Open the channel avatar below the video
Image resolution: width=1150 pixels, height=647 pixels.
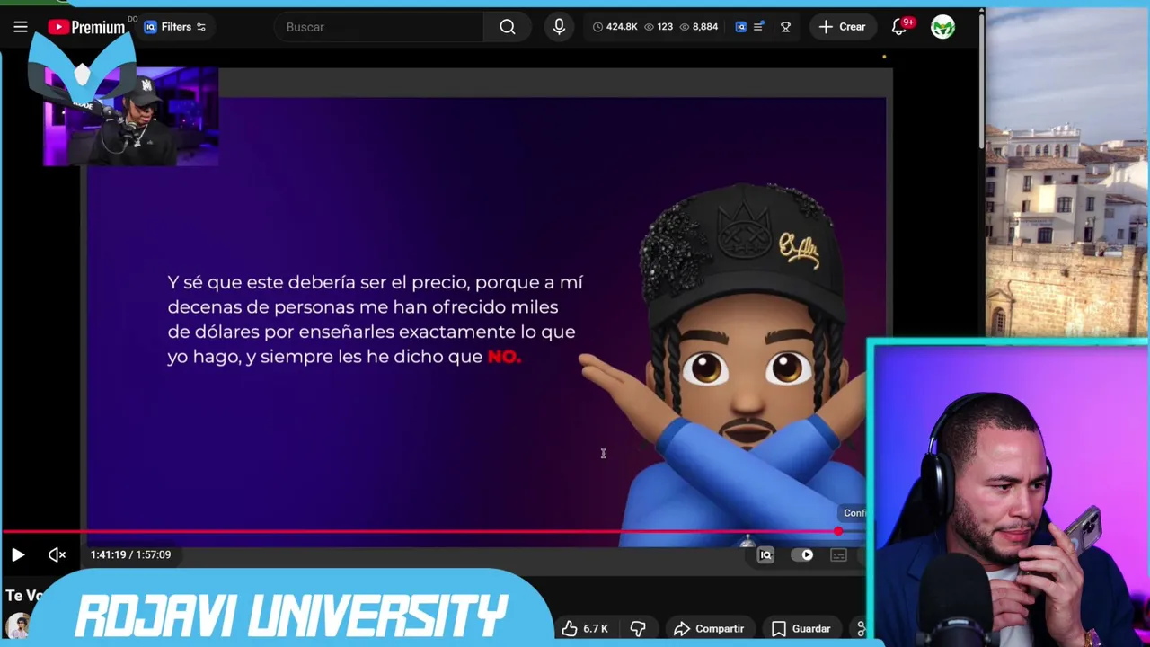17,625
